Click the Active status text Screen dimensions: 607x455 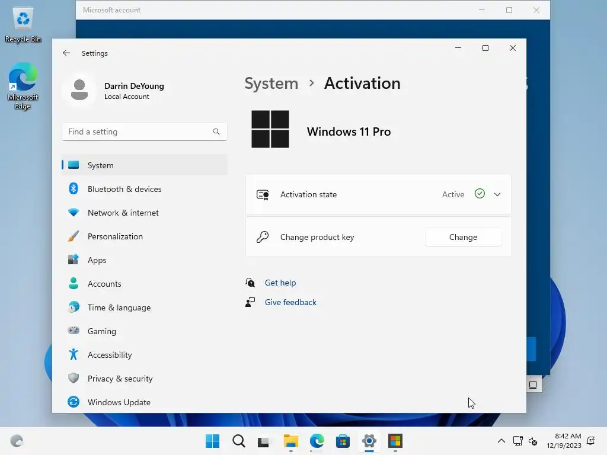[453, 194]
